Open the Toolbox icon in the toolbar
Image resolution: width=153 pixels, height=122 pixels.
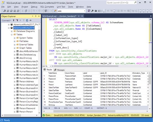(x=96, y=11)
